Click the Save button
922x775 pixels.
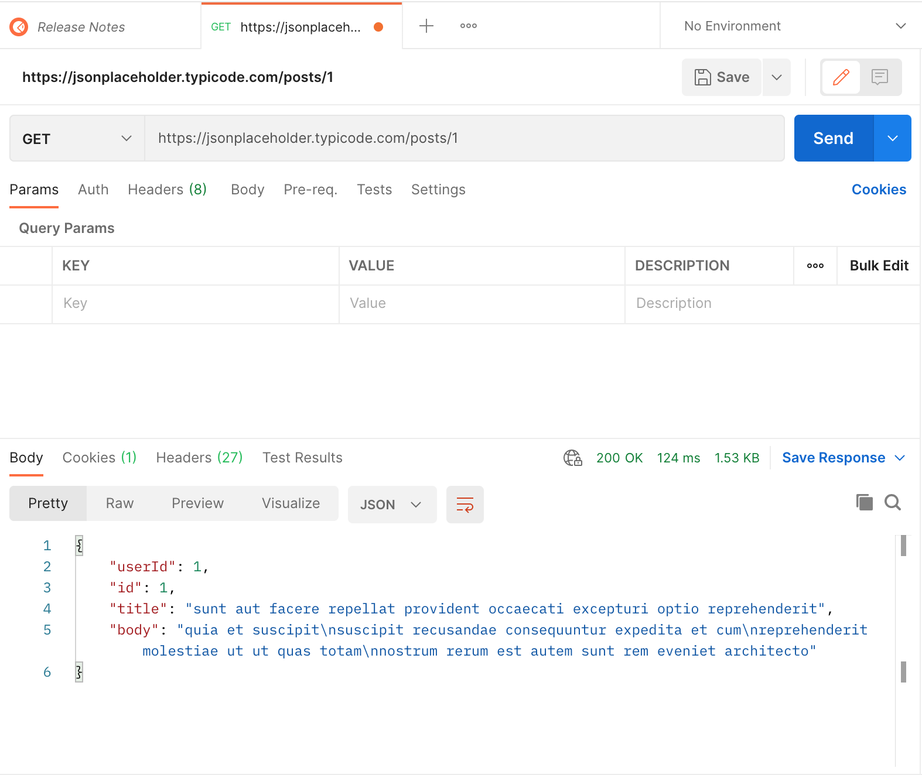(722, 77)
